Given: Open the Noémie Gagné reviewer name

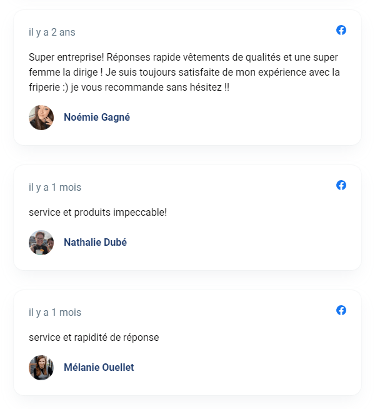Looking at the screenshot, I should (97, 118).
